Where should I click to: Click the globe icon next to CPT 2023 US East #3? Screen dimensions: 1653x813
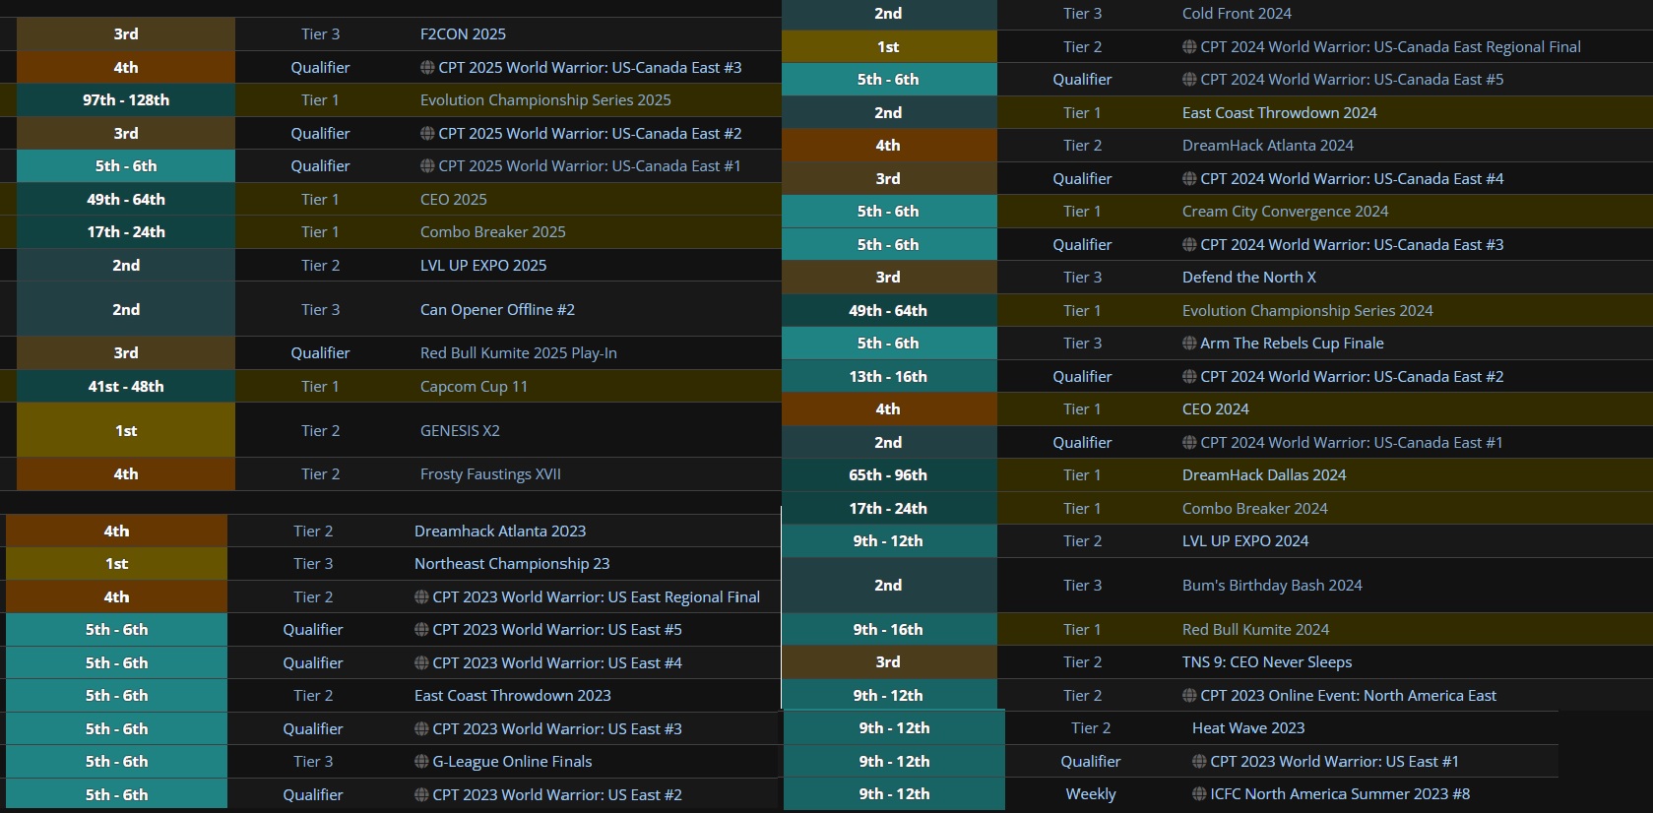click(421, 729)
